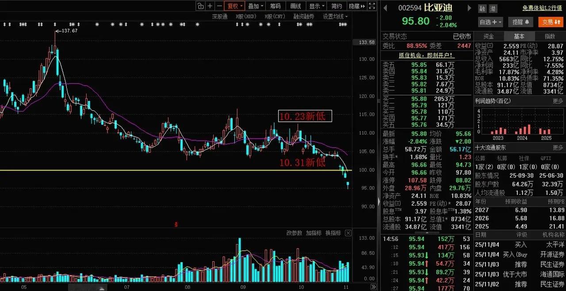This screenshot has width=566, height=291.
Task: Open the 叠加 overlay dropdown
Action: click(x=256, y=6)
